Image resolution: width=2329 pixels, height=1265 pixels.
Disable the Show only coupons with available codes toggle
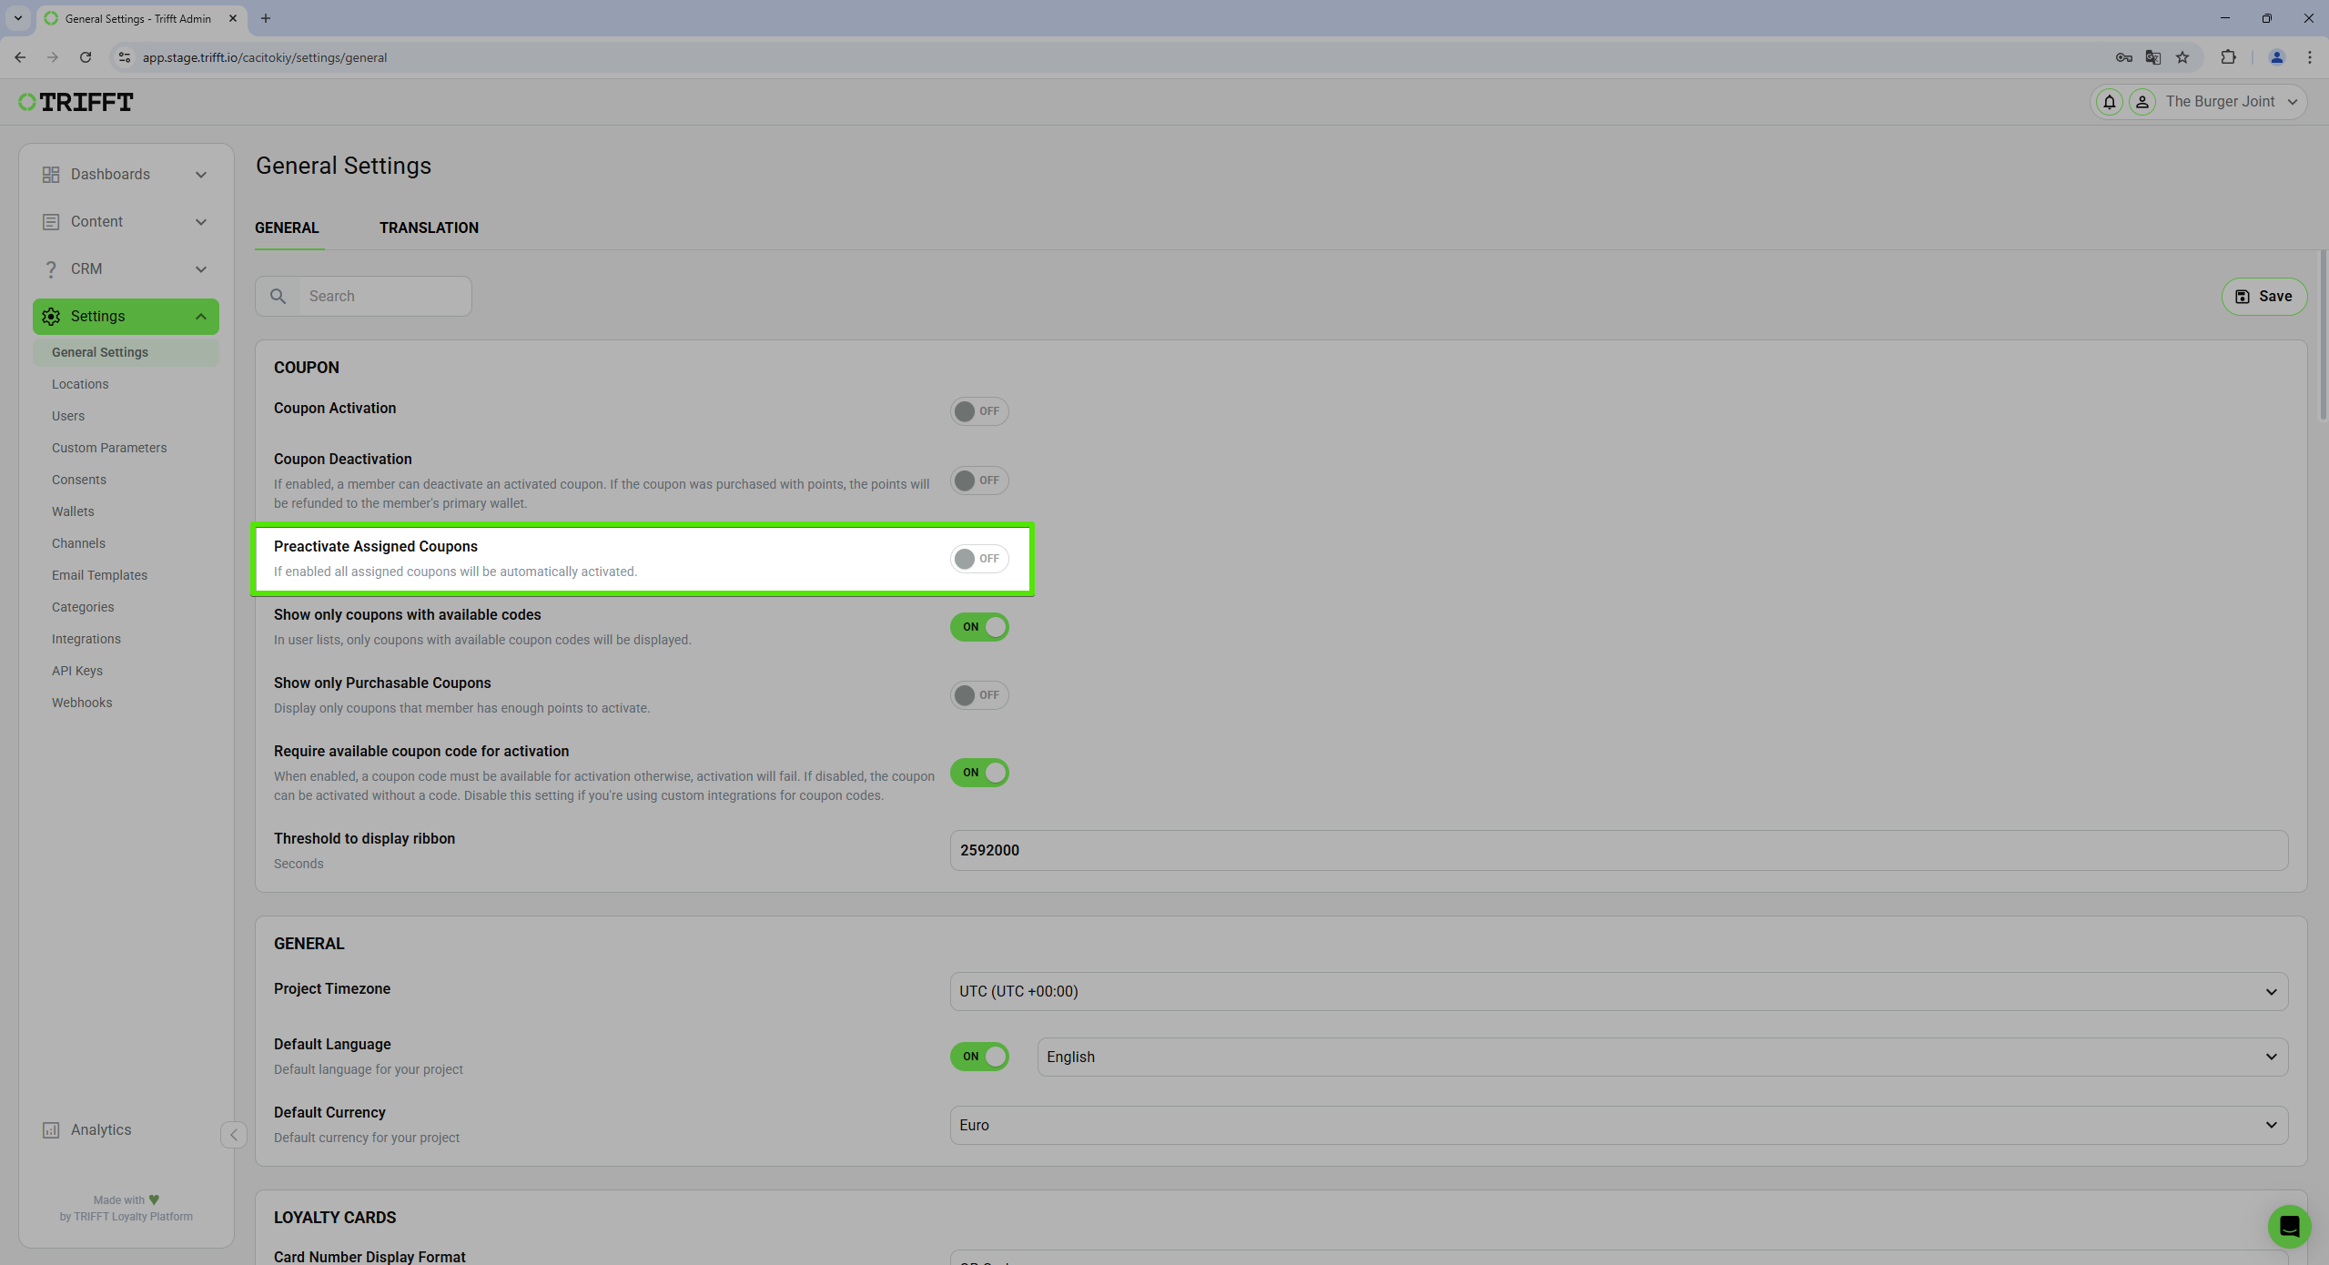(978, 624)
